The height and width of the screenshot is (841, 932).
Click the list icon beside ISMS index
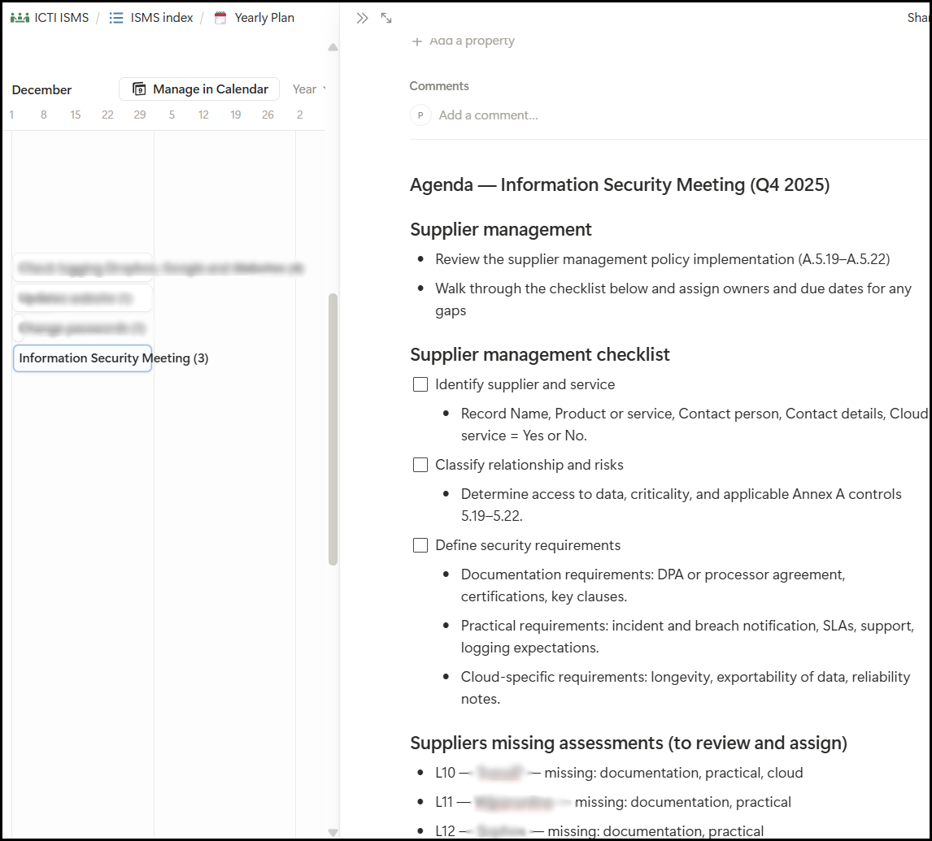pos(116,18)
